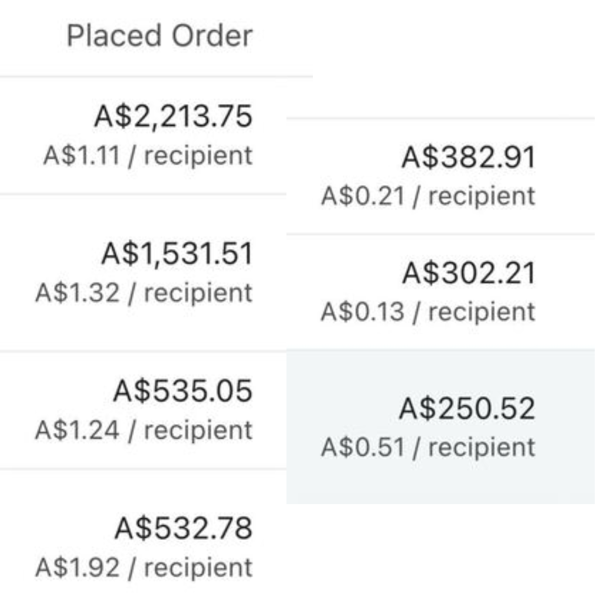Image resolution: width=595 pixels, height=595 pixels.
Task: Click the word 'recipient' under A$2,213.75
Action: [198, 155]
